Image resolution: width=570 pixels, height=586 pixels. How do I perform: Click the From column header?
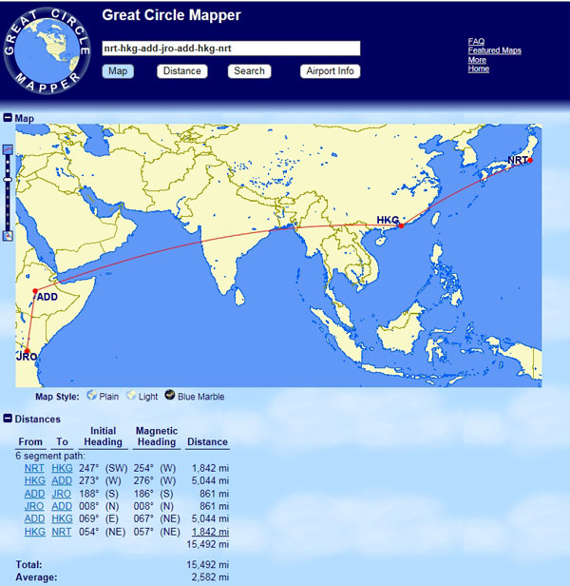[30, 441]
